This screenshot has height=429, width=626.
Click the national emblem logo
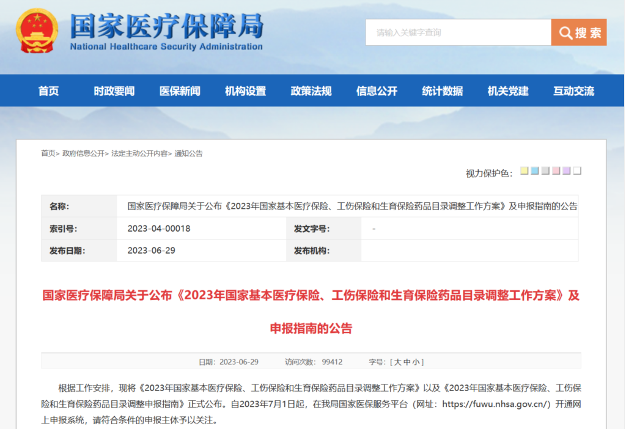point(37,31)
